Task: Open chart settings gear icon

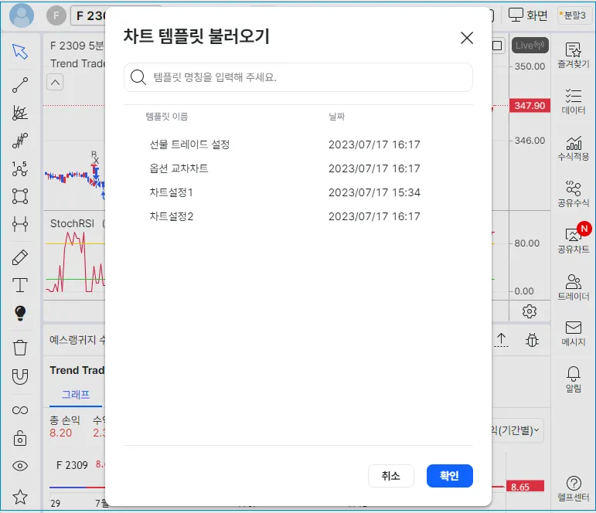Action: tap(529, 311)
